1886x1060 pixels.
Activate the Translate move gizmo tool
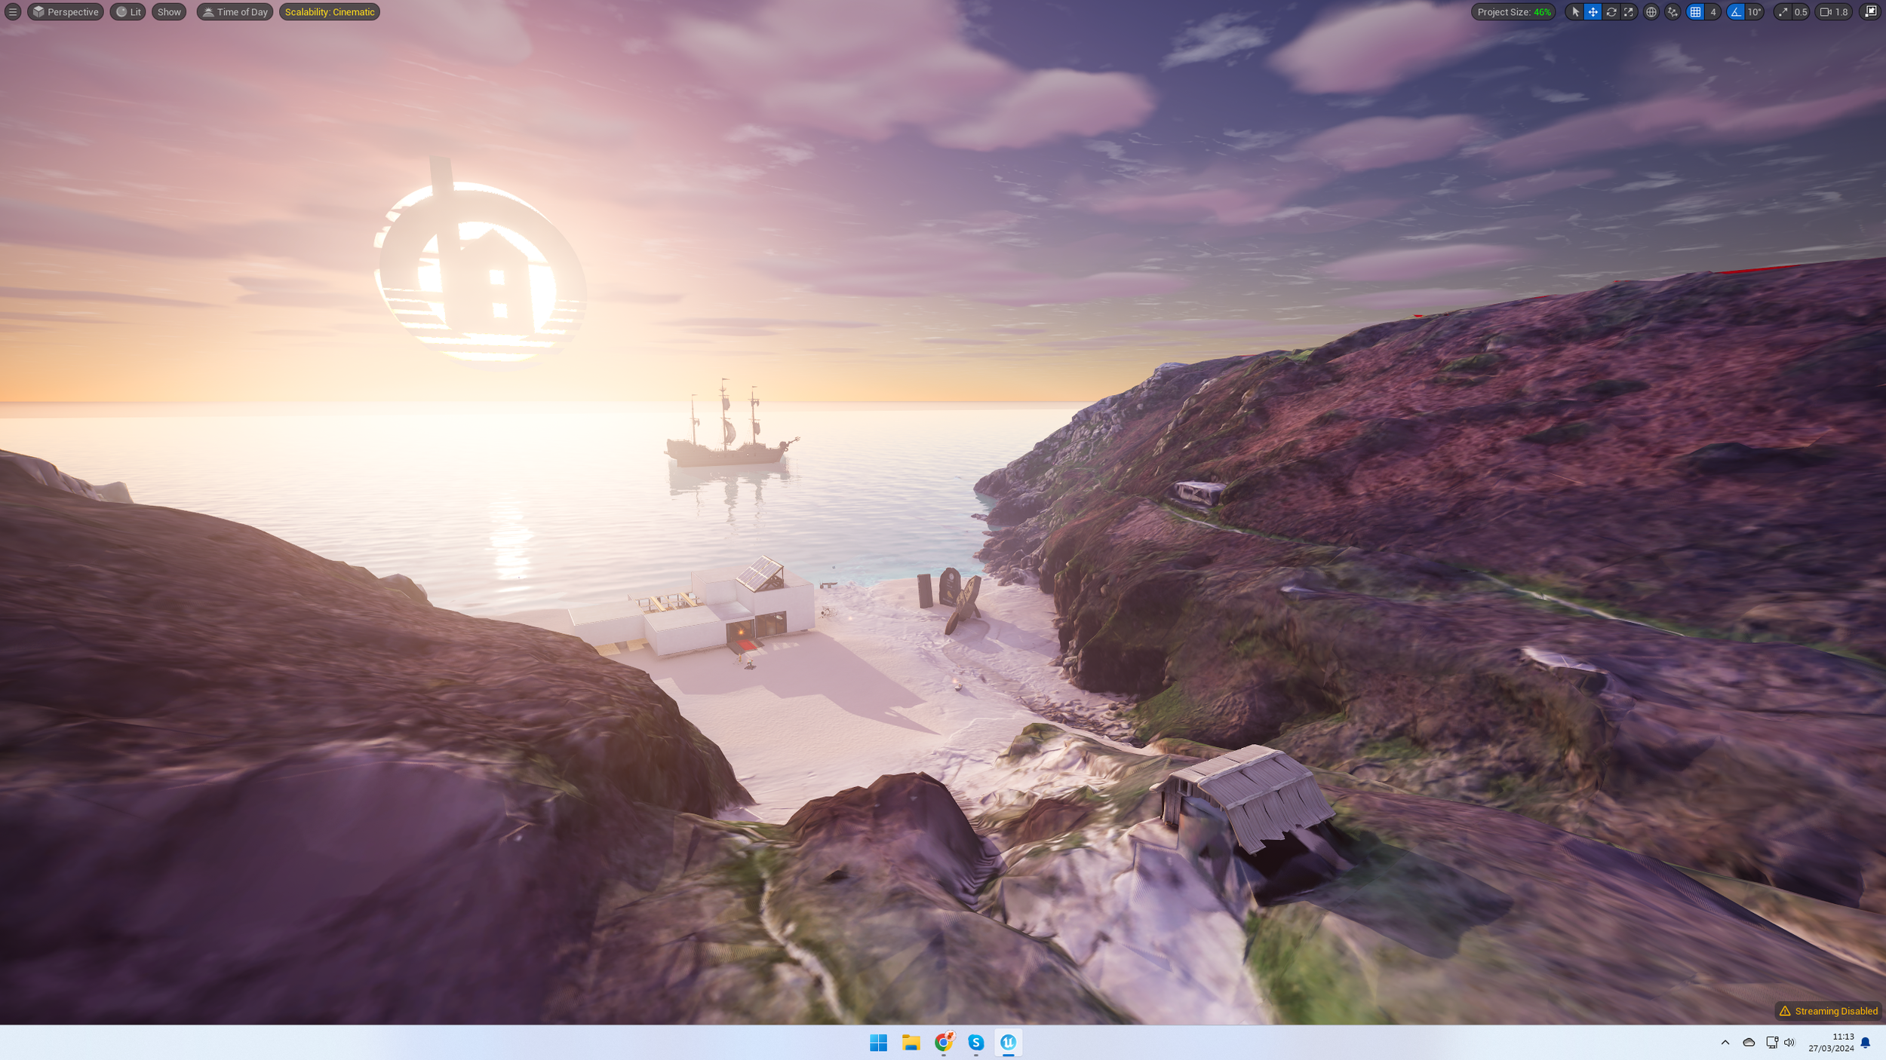coord(1593,12)
